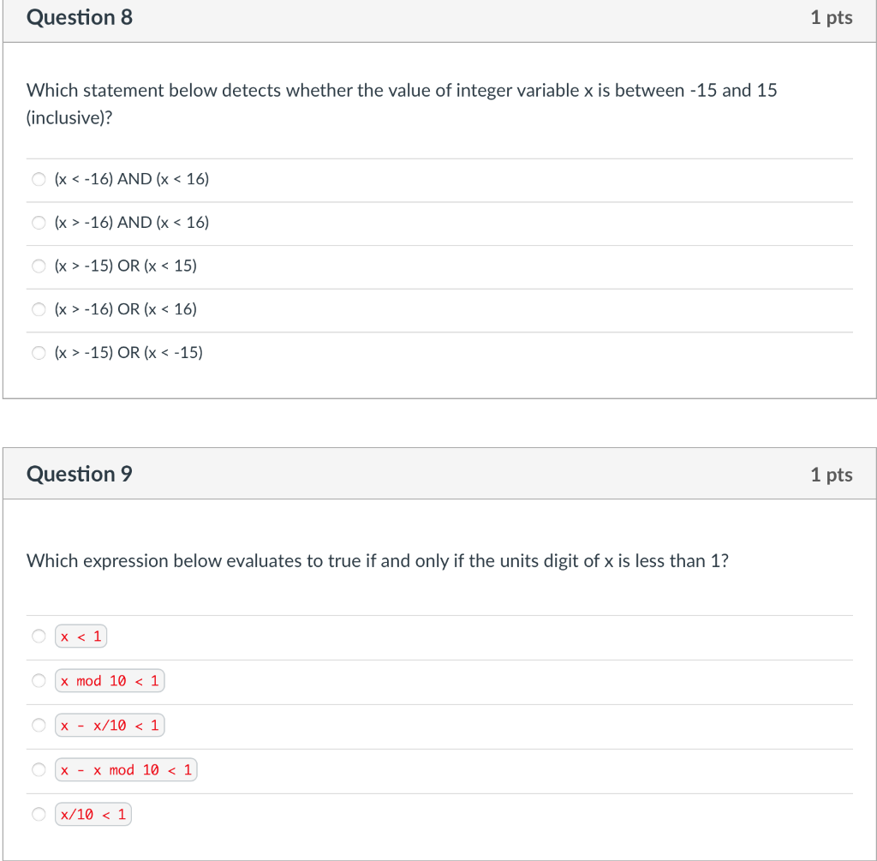Choose answer (x > -15) OR (x < 15)
Image resolution: width=877 pixels, height=861 pixels.
[39, 266]
